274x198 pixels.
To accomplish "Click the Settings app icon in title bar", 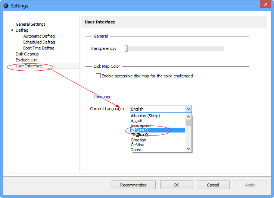I will (6, 6).
